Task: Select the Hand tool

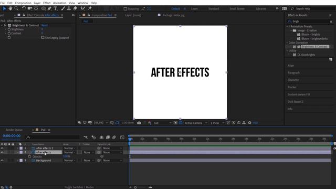Action: [x=10, y=8]
